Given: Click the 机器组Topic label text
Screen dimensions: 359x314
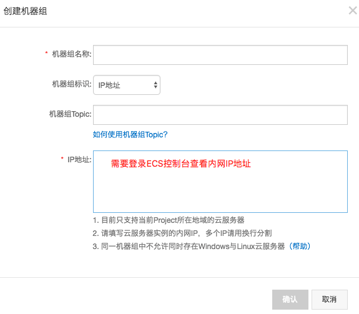Looking at the screenshot, I should 71,114.
